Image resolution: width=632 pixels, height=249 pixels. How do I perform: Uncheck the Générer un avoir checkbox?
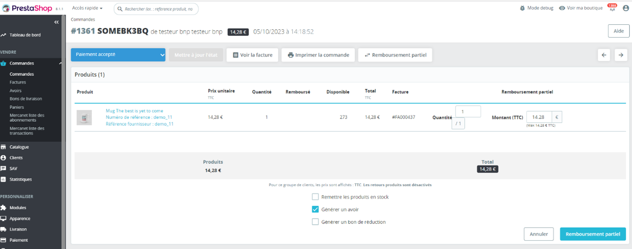[315, 209]
